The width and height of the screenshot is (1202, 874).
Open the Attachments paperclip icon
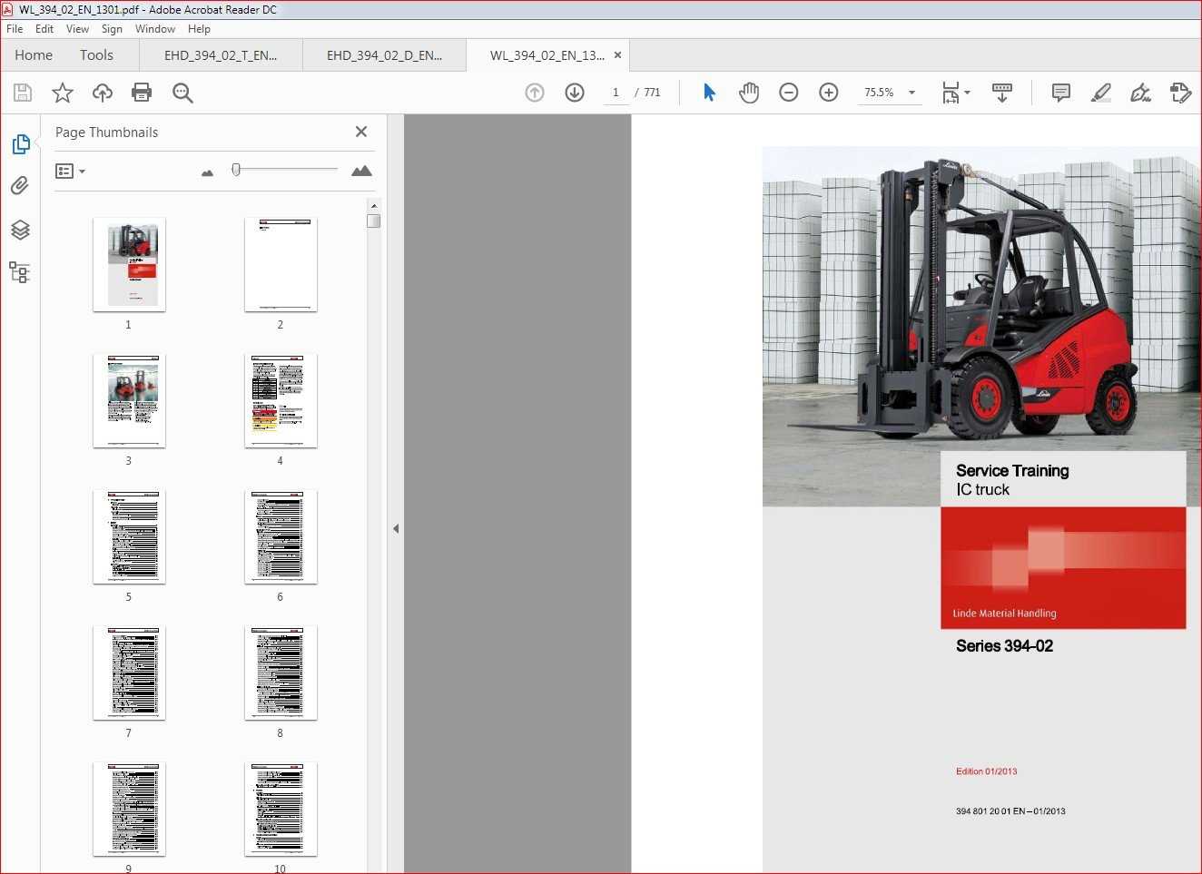coord(20,186)
